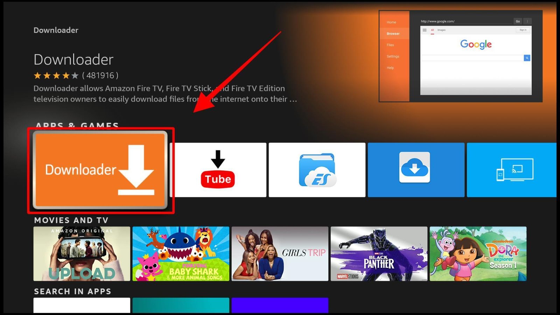Image resolution: width=560 pixels, height=315 pixels.
Task: Click the Go button next to the URL
Action: coord(518,21)
